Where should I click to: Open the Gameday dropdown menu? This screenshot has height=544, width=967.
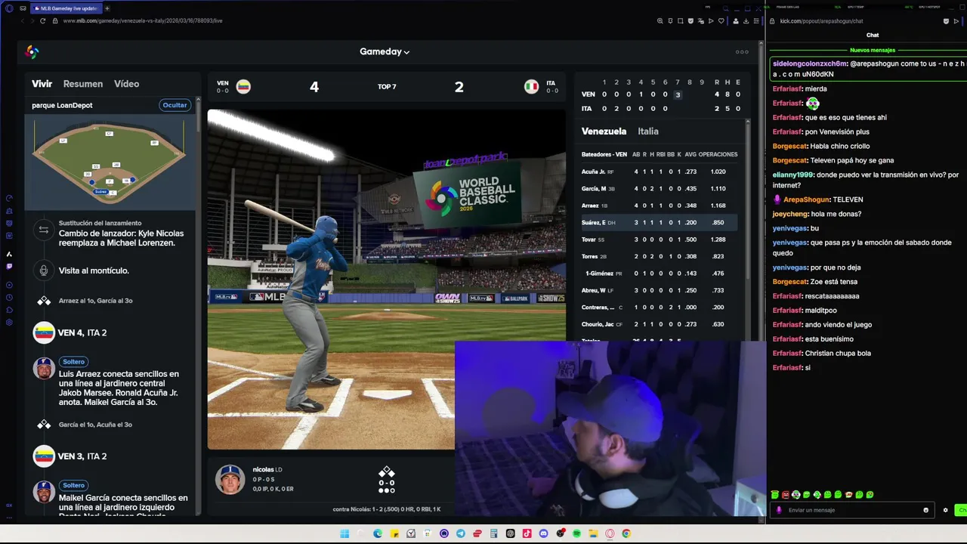point(385,51)
